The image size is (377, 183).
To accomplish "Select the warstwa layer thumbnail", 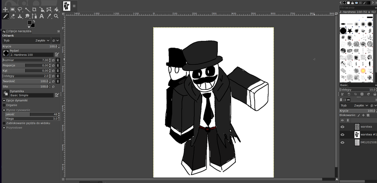I will click(x=357, y=127).
